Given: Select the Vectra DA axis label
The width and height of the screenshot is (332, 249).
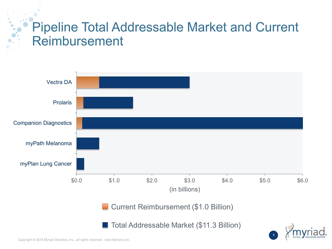Looking at the screenshot, I should point(59,82).
